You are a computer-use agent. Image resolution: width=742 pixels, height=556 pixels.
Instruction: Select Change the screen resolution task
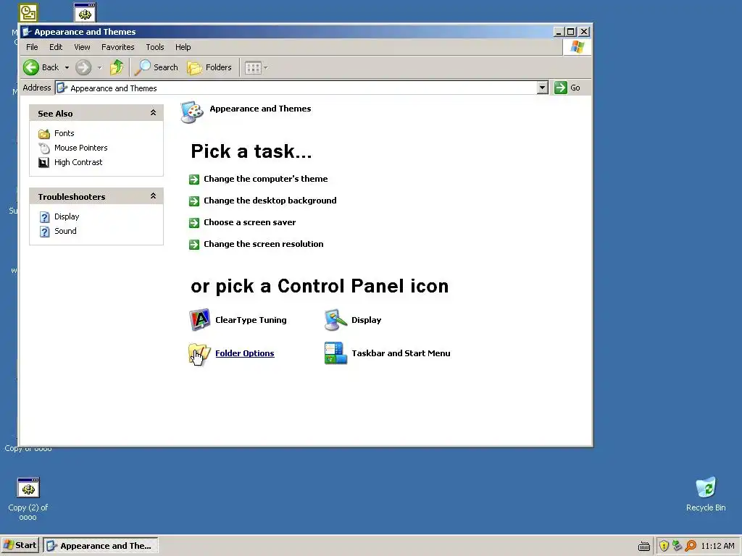click(x=264, y=244)
